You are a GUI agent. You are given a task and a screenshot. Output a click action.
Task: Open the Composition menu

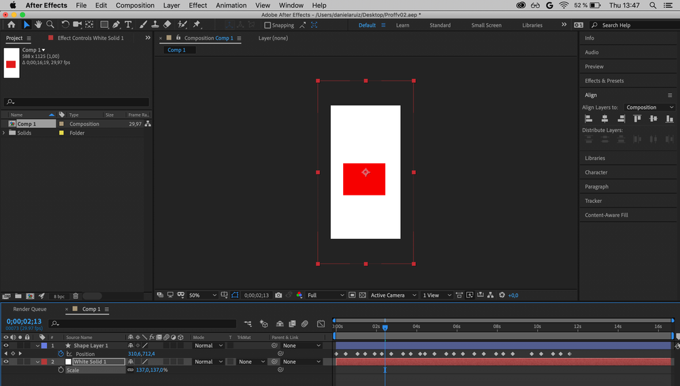coord(135,5)
